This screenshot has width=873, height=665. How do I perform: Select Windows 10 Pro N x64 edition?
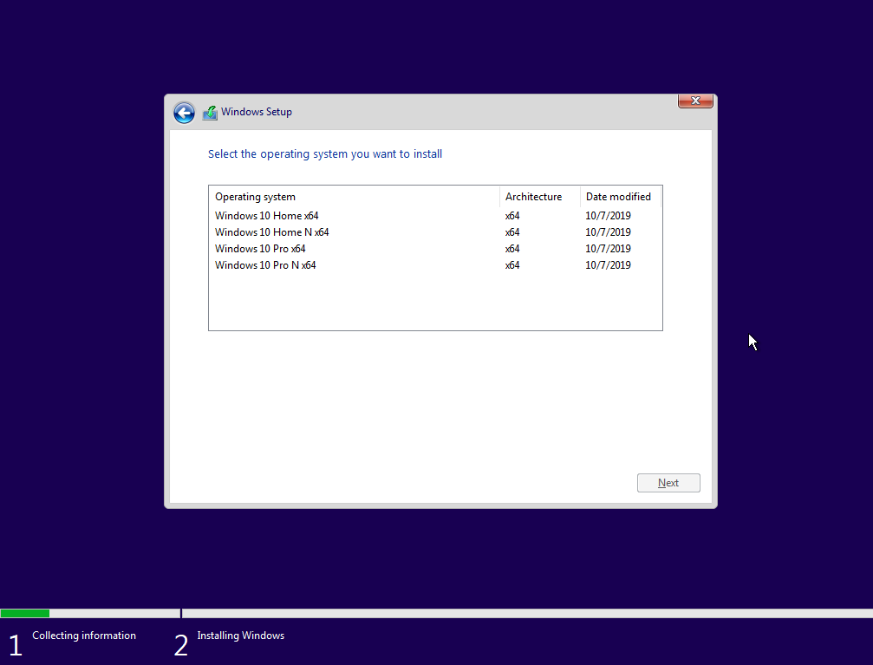point(435,265)
